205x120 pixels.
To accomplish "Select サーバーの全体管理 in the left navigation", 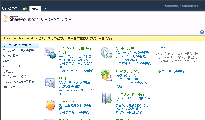I will pos(20,45).
